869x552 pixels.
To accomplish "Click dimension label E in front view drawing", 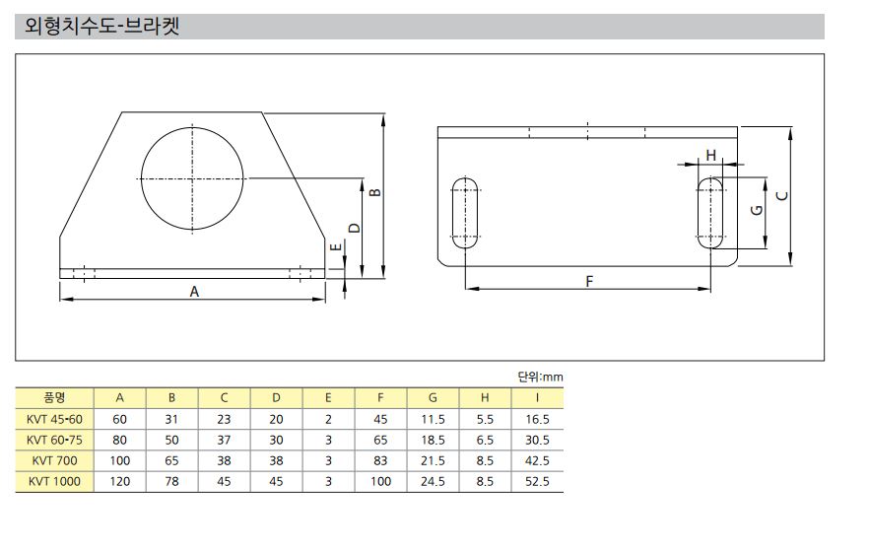I will pos(336,246).
